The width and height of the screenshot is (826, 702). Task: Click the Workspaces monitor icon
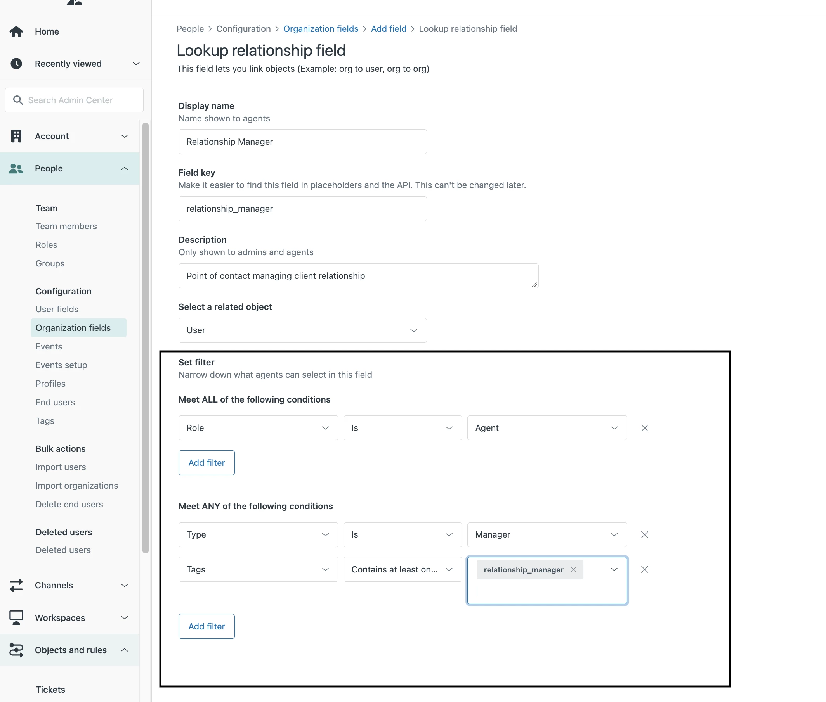point(16,617)
